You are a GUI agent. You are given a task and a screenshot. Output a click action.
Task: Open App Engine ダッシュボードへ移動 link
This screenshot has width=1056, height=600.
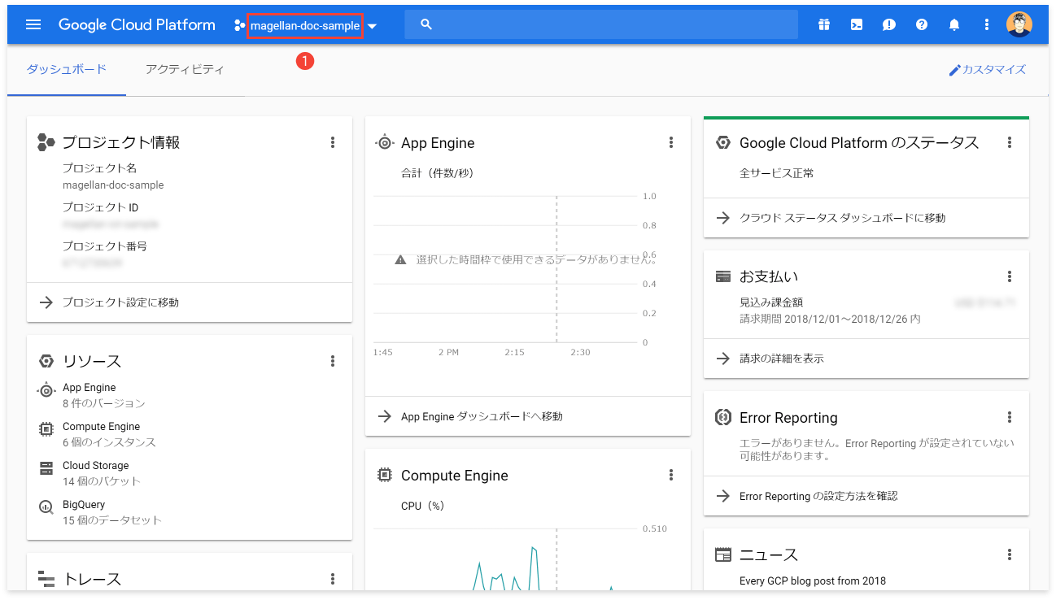528,416
